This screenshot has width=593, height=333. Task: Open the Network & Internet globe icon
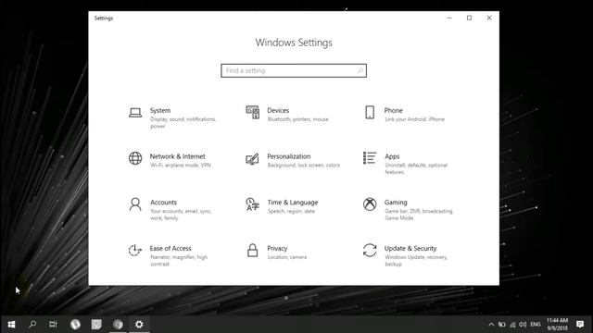pyautogui.click(x=135, y=158)
